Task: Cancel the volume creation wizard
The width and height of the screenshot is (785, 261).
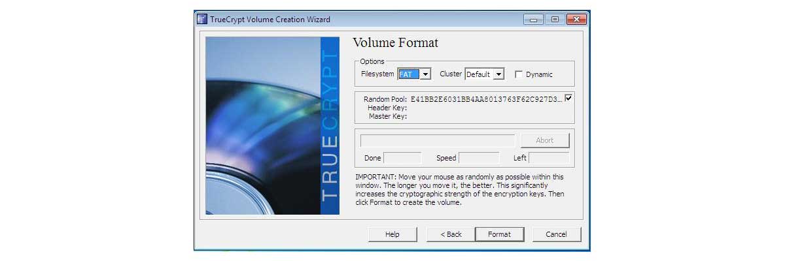Action: 556,234
